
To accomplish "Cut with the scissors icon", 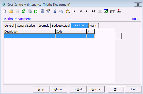I will click(55, 11).
